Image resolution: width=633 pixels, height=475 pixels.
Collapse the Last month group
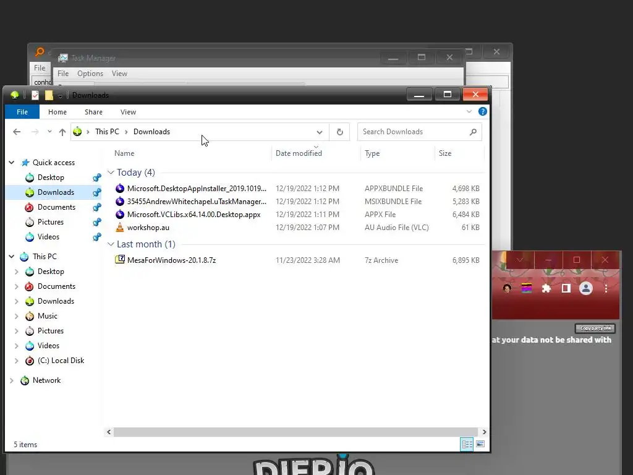tap(111, 244)
